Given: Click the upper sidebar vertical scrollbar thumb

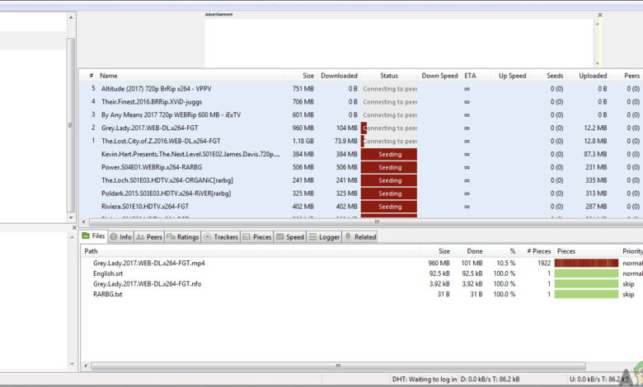Looking at the screenshot, I should tap(71, 125).
